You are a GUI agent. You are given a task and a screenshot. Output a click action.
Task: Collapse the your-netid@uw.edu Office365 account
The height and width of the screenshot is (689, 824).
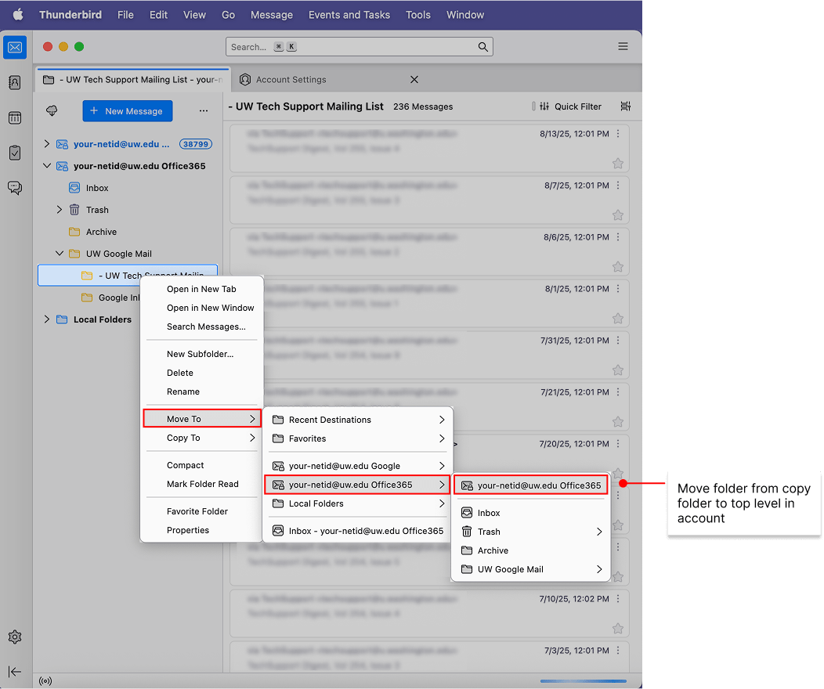46,165
